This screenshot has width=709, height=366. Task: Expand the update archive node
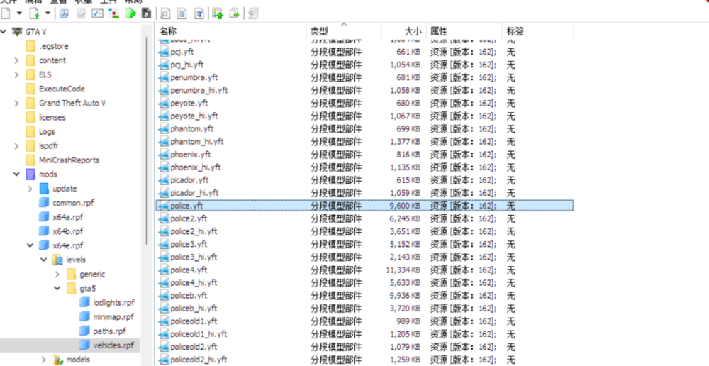[30, 189]
